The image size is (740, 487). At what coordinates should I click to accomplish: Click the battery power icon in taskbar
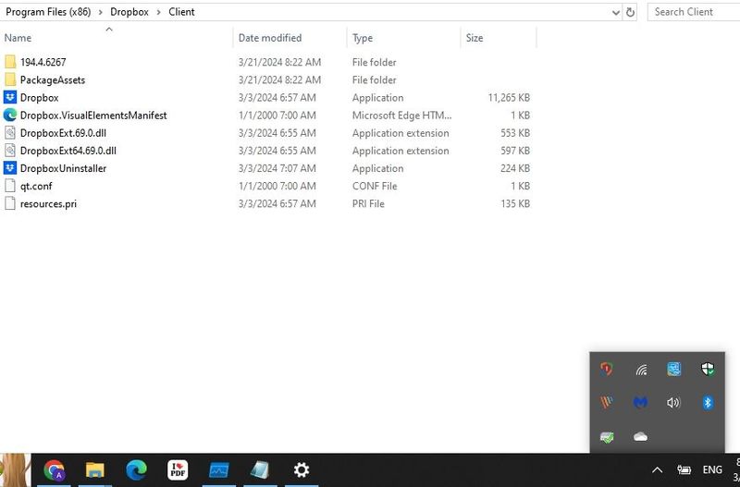pyautogui.click(x=684, y=469)
